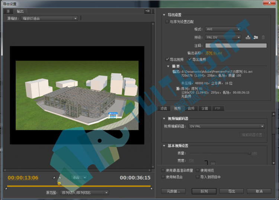Viewport: 279px width, 200px height.
Task: Click the orange timeline range bar
Action: (78, 186)
